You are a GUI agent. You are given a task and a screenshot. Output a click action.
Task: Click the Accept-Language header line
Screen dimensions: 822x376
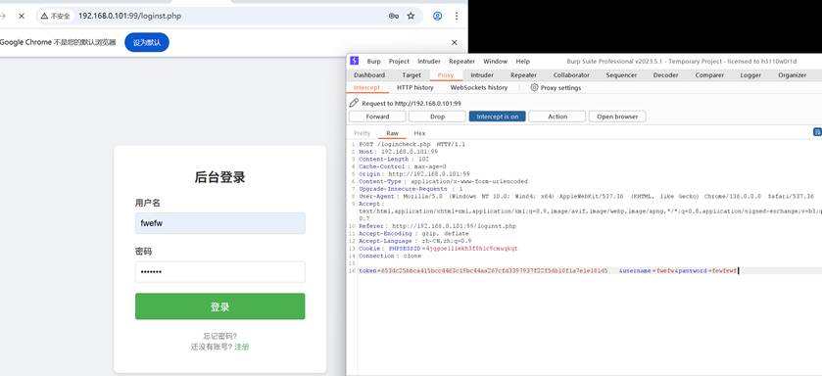414,241
